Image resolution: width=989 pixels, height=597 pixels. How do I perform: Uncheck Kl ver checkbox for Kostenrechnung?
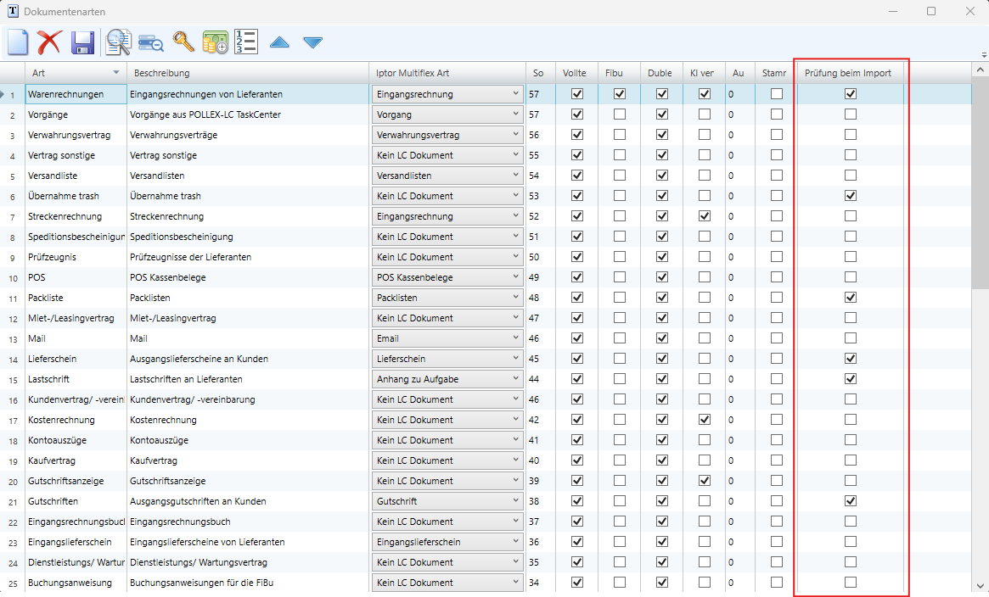(705, 420)
